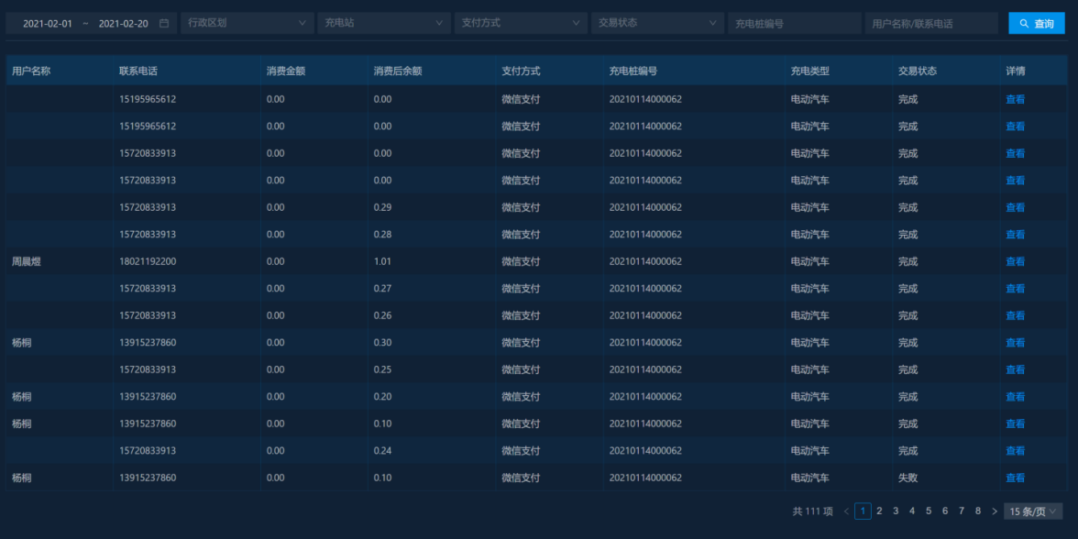Click 查看 in the first table row

(x=1015, y=99)
